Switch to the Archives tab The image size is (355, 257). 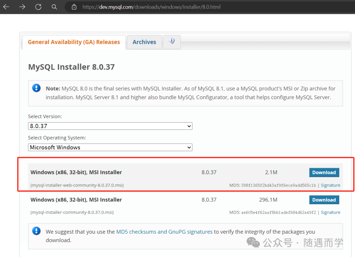144,42
